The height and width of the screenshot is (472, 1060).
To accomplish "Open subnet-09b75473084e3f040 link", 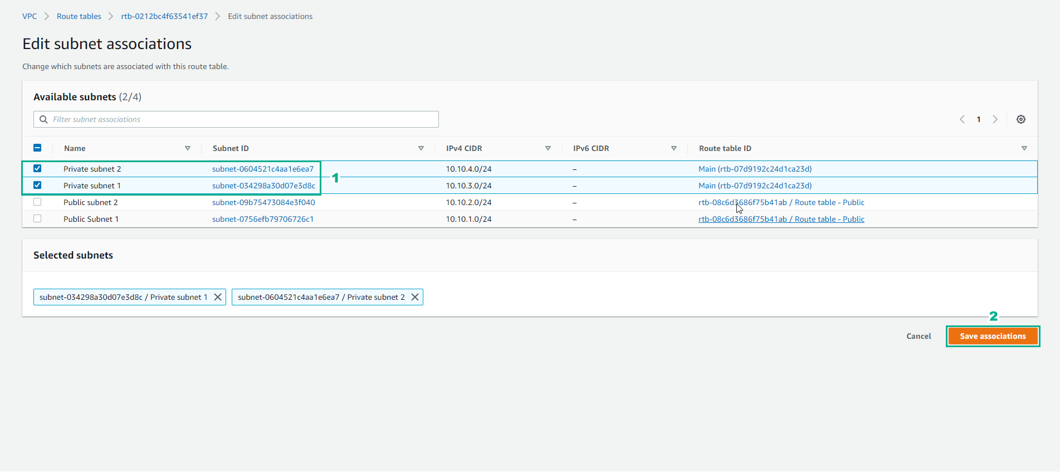I will [x=263, y=202].
